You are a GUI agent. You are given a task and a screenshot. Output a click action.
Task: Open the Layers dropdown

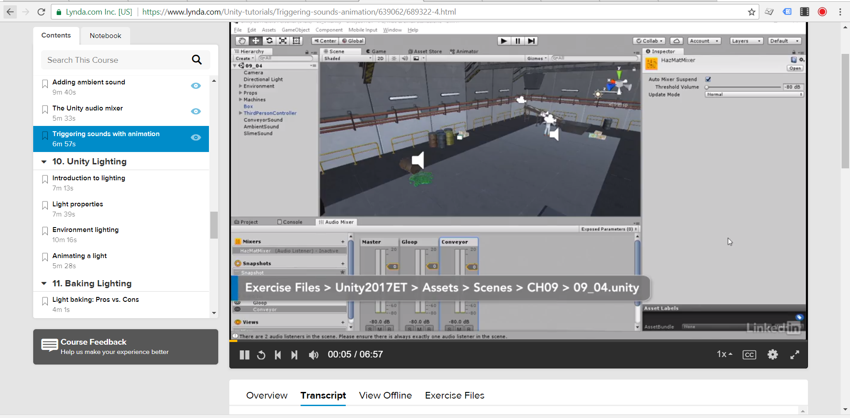[746, 41]
